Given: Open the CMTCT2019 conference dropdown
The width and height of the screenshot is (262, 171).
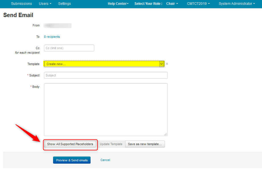Looking at the screenshot, I should pos(198,4).
